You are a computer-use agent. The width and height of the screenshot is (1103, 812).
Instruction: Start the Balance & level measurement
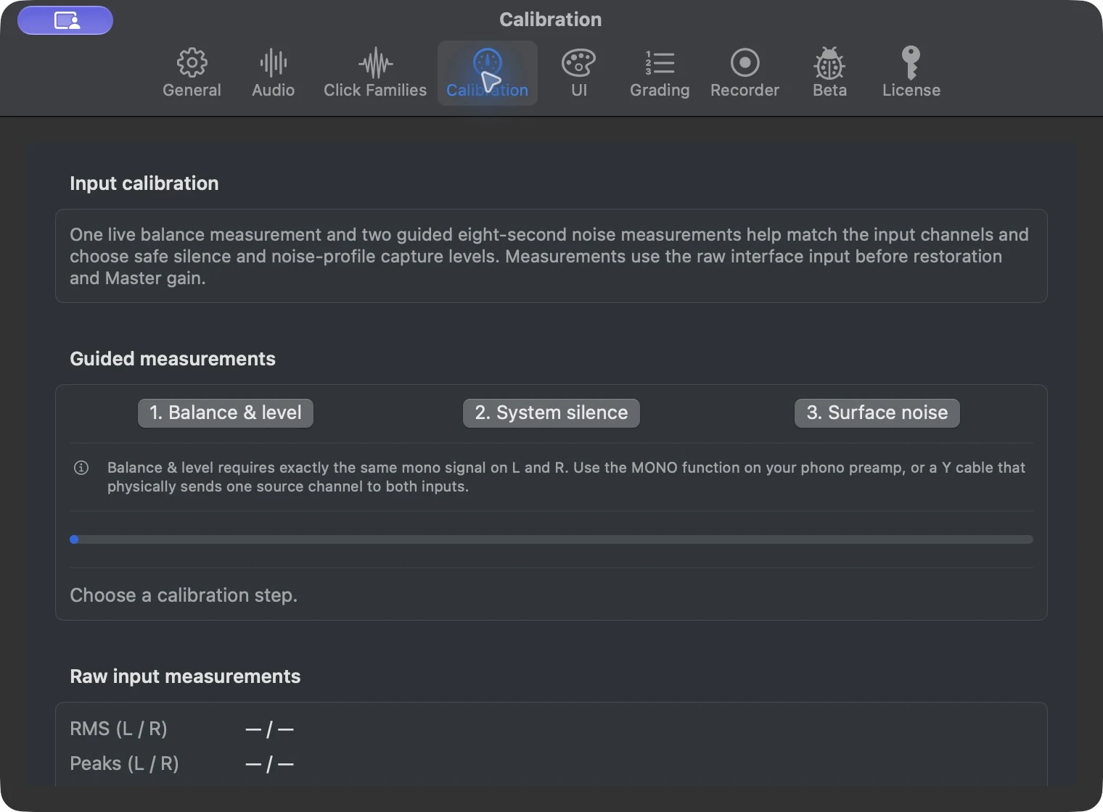pyautogui.click(x=226, y=413)
